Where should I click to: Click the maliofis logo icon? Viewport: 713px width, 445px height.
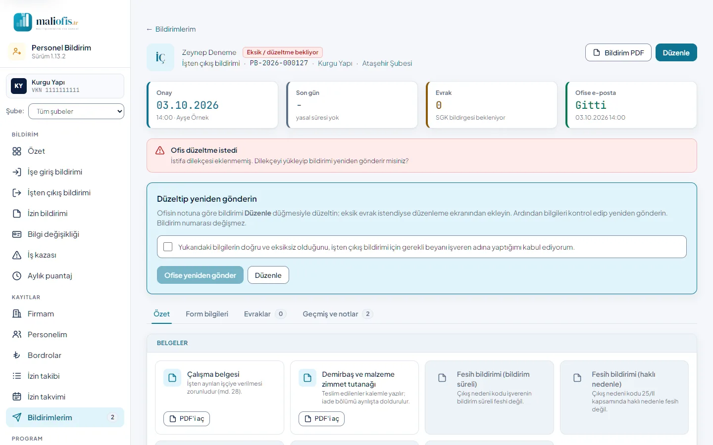(x=23, y=22)
